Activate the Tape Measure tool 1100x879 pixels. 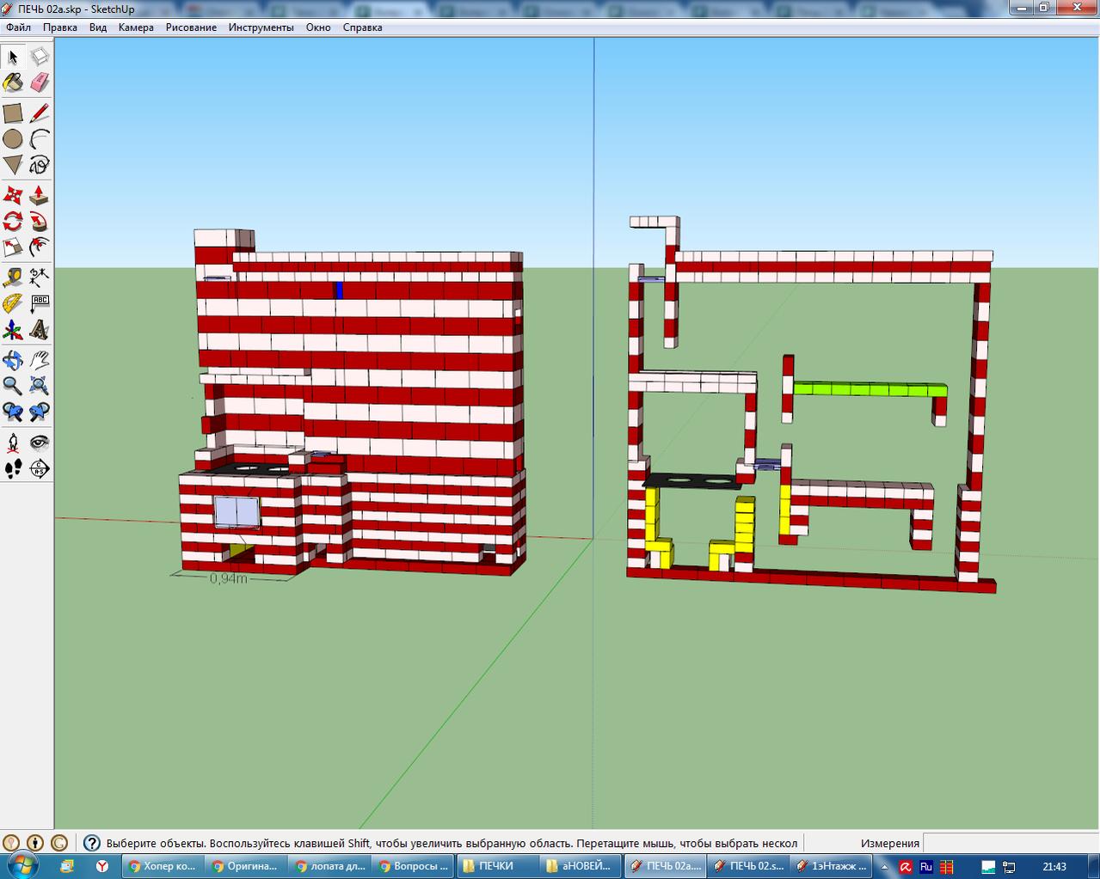[13, 278]
